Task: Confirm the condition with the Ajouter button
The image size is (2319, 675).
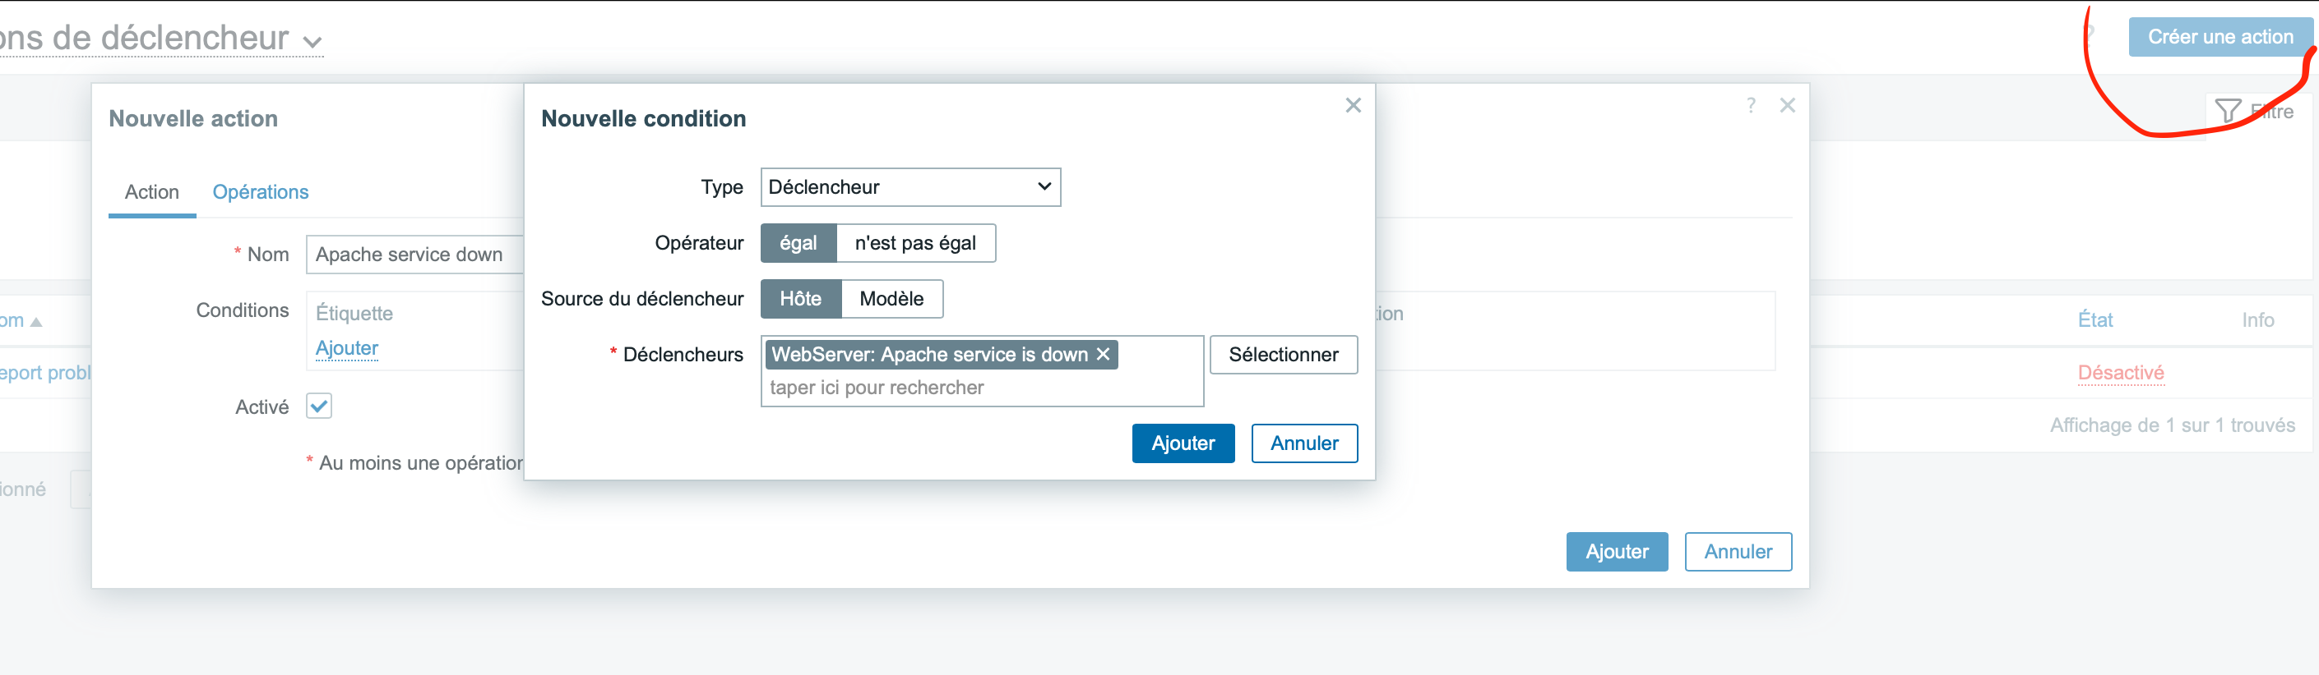Action: coord(1182,444)
